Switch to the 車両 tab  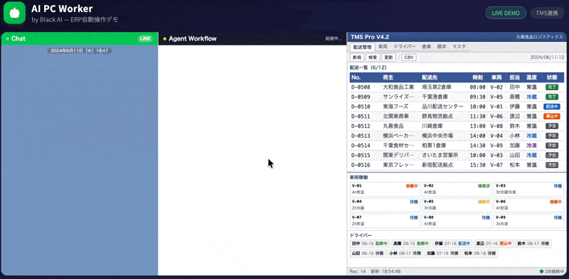[383, 47]
